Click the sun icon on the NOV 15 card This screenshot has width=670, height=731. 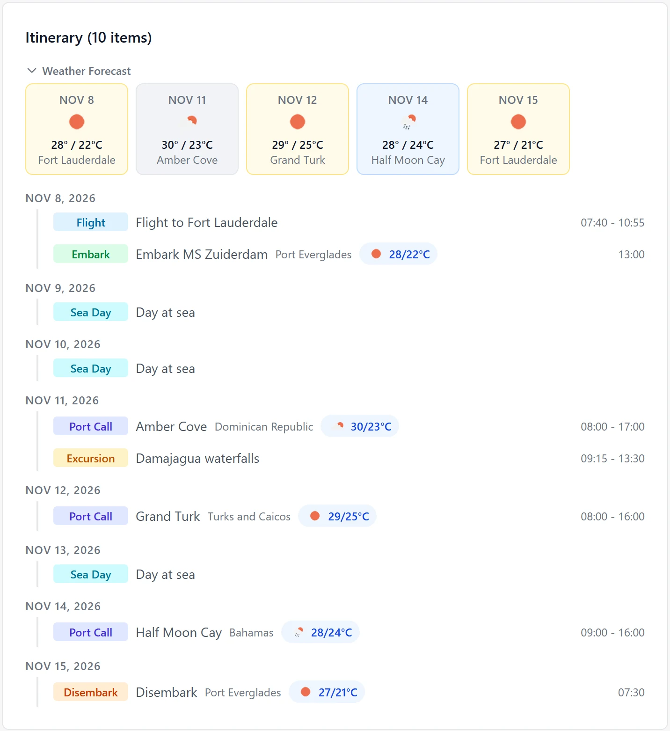pyautogui.click(x=518, y=122)
